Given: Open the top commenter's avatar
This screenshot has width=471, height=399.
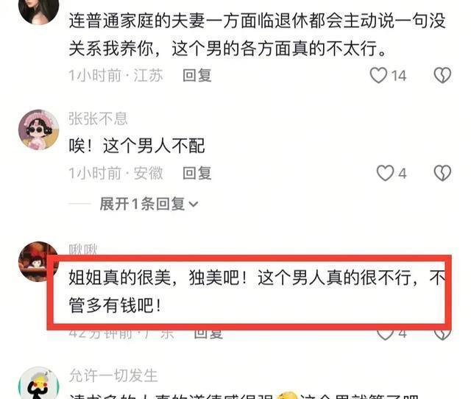Looking at the screenshot, I should pos(38,10).
